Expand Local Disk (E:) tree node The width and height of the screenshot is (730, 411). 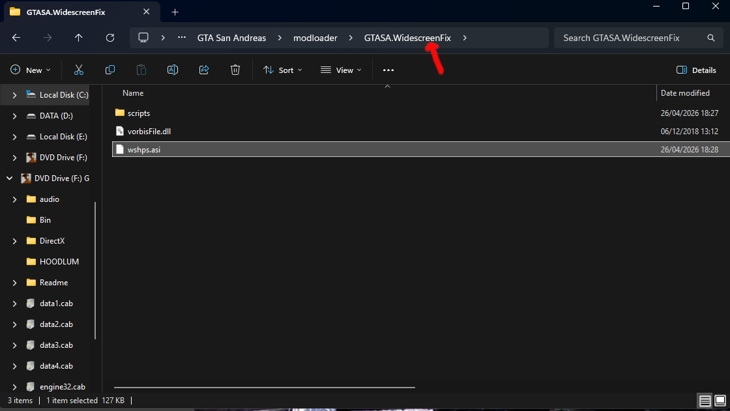pos(14,137)
